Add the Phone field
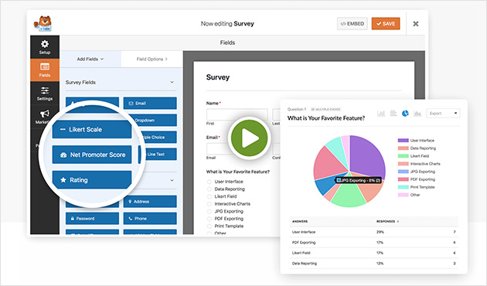 point(150,219)
